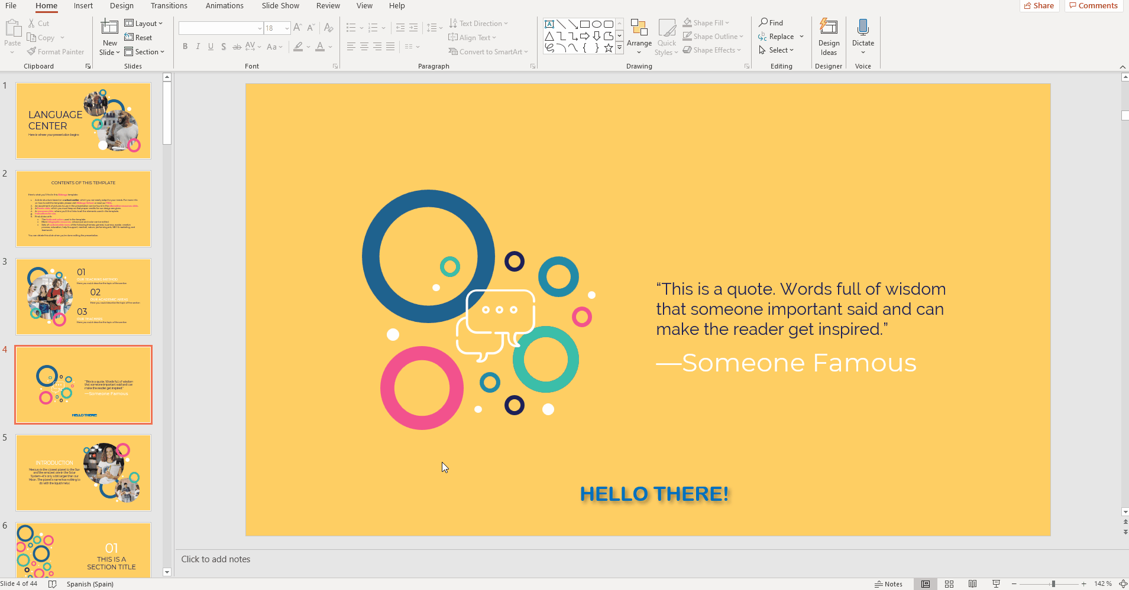Switch to Slide Sorter view icon
Viewport: 1129px width, 590px height.
[949, 584]
